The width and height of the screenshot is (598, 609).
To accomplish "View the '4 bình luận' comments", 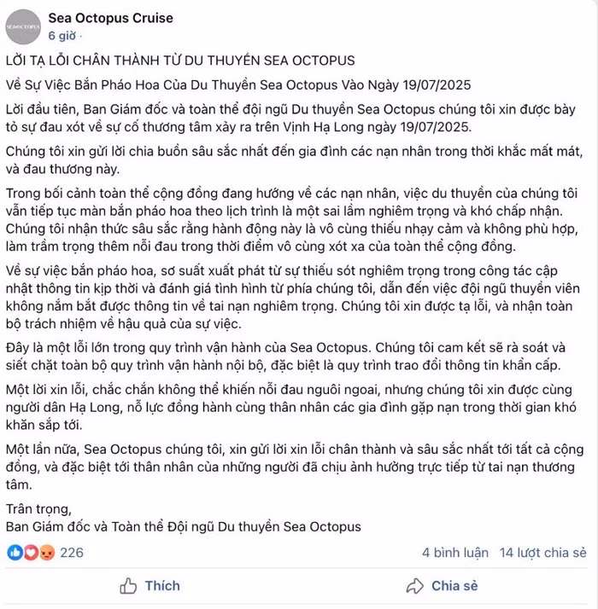I will [x=455, y=553].
